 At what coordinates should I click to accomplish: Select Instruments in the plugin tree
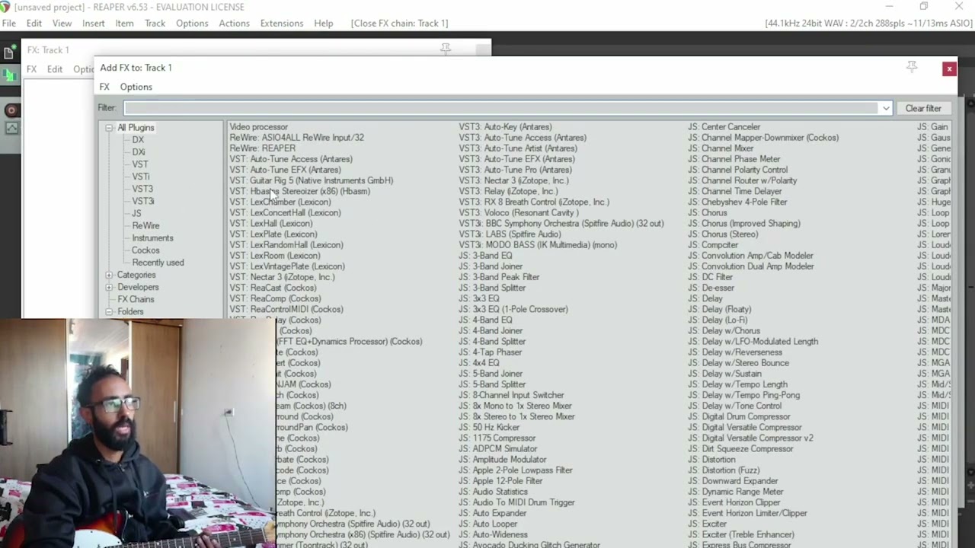point(152,238)
